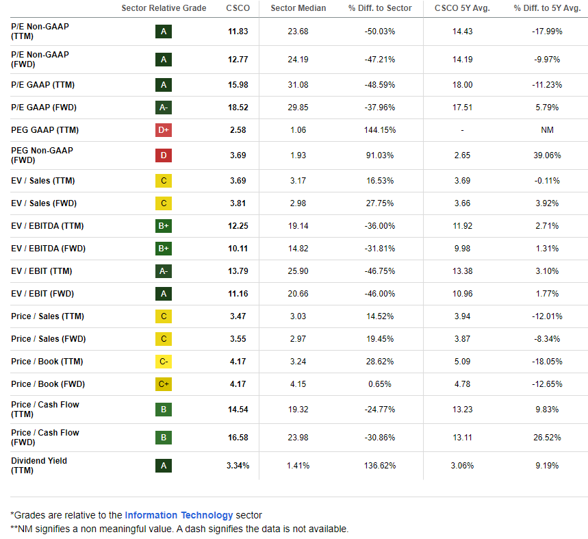Select the Price / Sales (TTM) row label

[x=48, y=316]
